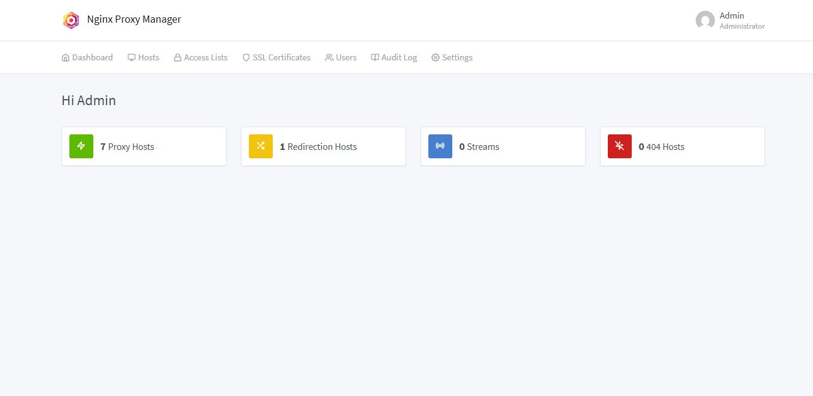
Task: Open the Users section
Action: (340, 57)
